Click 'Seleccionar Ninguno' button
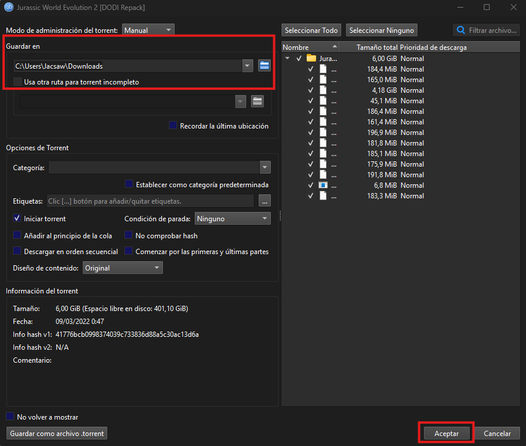The height and width of the screenshot is (446, 526). point(382,30)
